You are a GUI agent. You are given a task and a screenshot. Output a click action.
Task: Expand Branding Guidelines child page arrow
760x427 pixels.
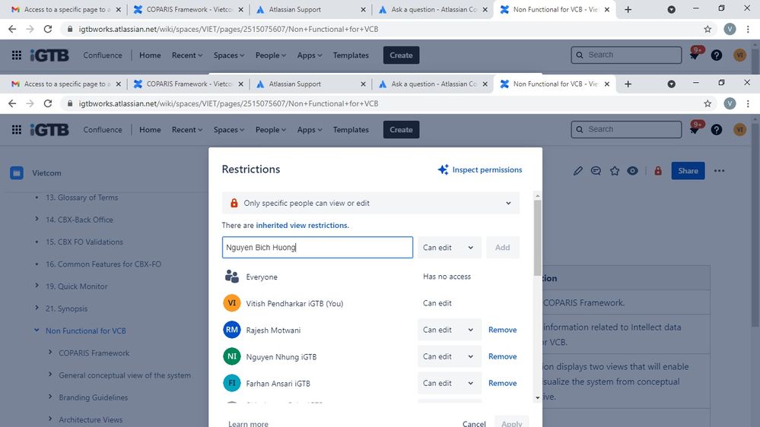click(x=50, y=397)
